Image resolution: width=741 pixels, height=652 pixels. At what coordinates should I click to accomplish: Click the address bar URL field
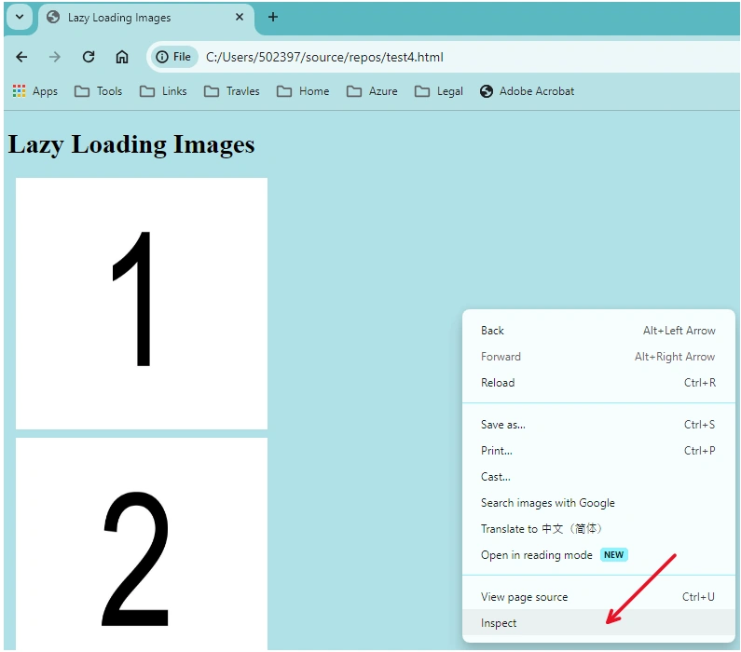point(468,57)
